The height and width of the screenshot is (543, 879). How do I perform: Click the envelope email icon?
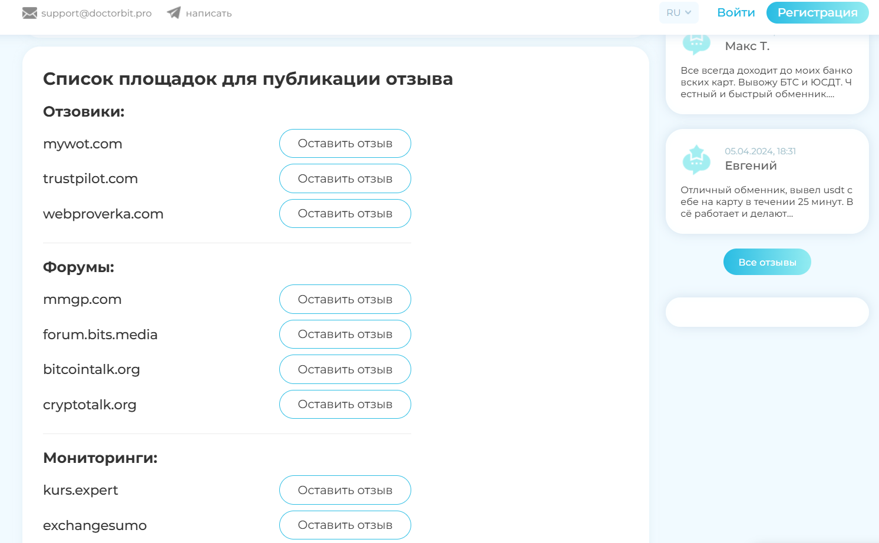click(x=29, y=13)
